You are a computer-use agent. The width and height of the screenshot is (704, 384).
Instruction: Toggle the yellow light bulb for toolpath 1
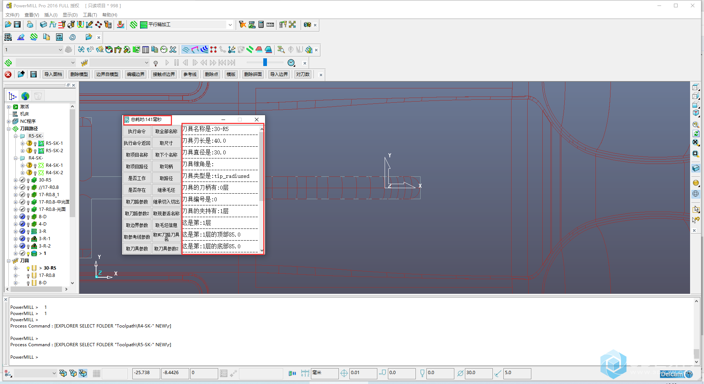click(x=28, y=254)
